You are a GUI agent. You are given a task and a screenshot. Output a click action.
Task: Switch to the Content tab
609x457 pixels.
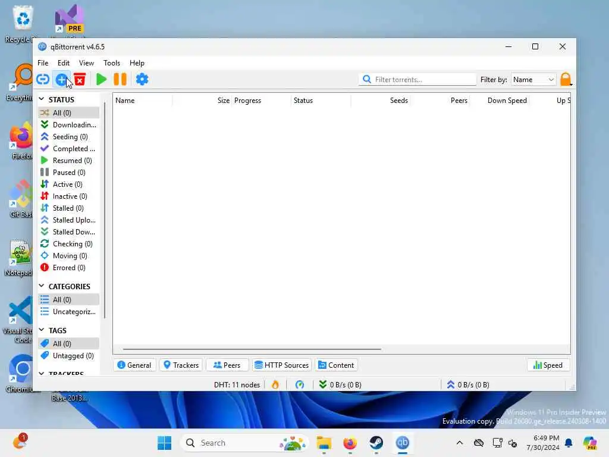(337, 365)
